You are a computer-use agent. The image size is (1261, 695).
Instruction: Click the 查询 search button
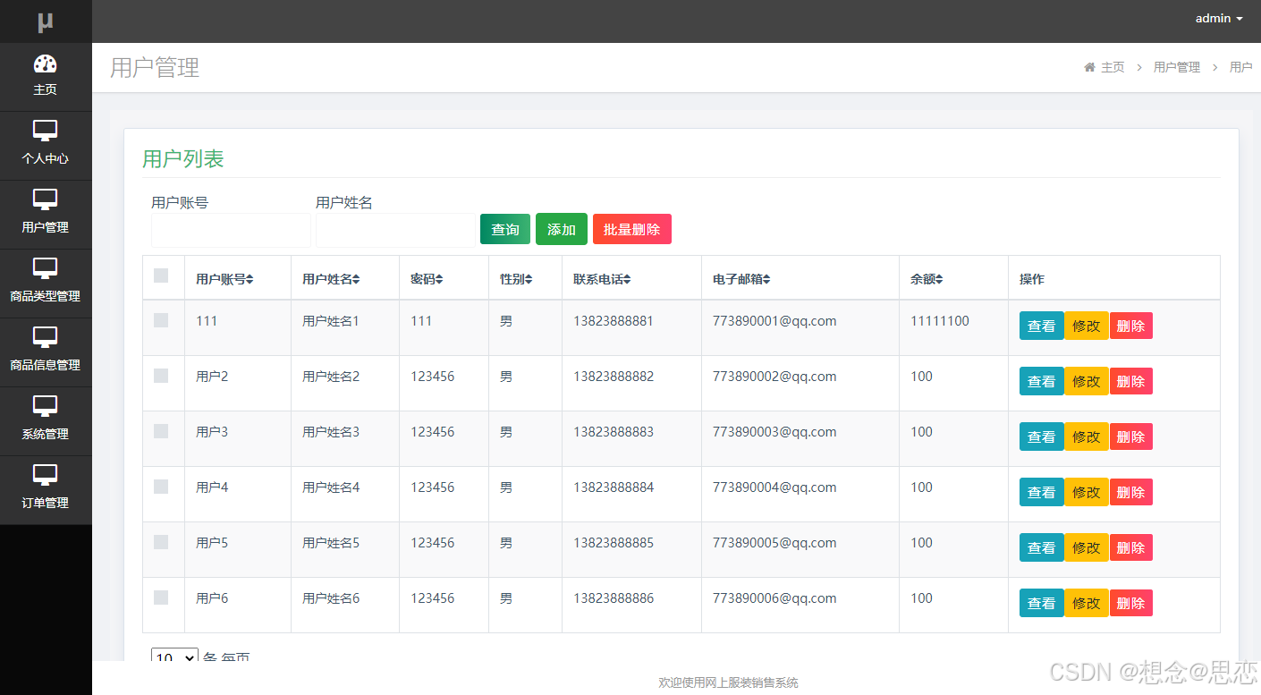505,229
